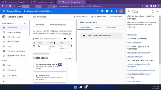This screenshot has width=161, height=90.
Task: Hide the Related actions section
Action: click(68, 59)
